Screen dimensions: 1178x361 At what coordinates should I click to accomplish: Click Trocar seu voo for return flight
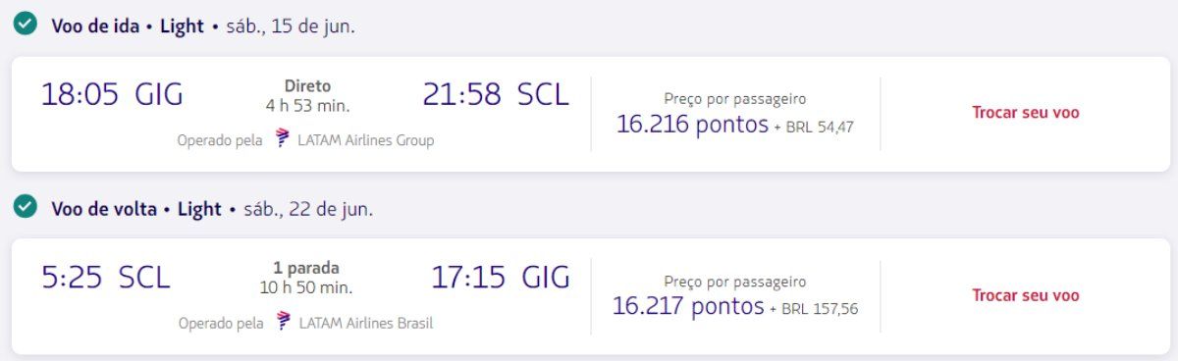[1026, 295]
